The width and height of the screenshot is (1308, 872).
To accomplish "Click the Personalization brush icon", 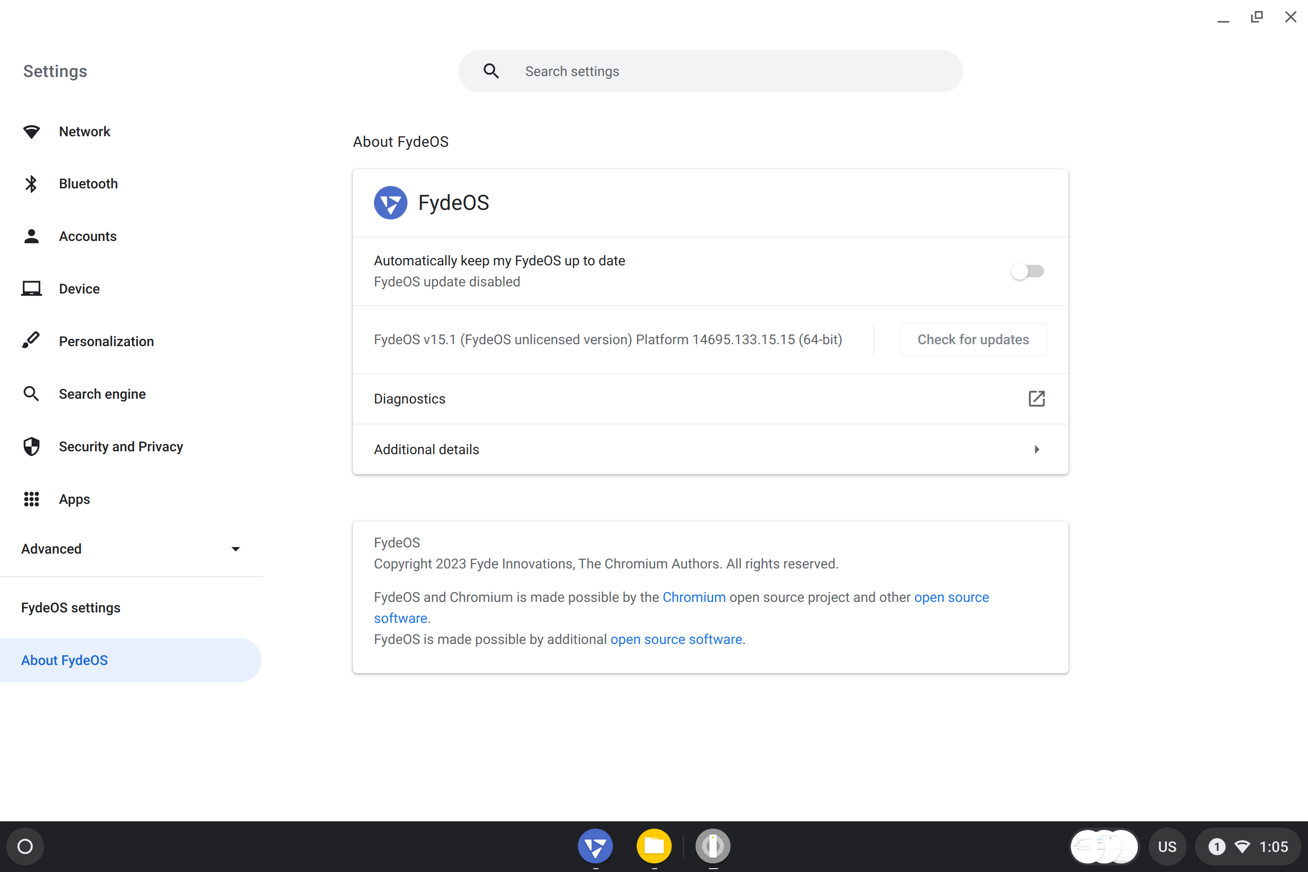I will click(31, 341).
